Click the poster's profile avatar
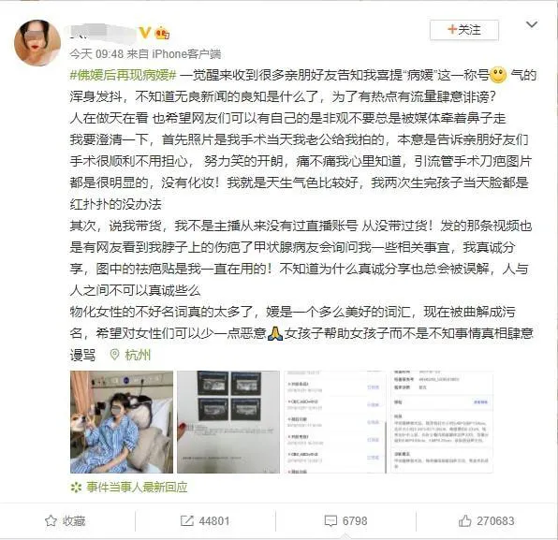 click(37, 43)
